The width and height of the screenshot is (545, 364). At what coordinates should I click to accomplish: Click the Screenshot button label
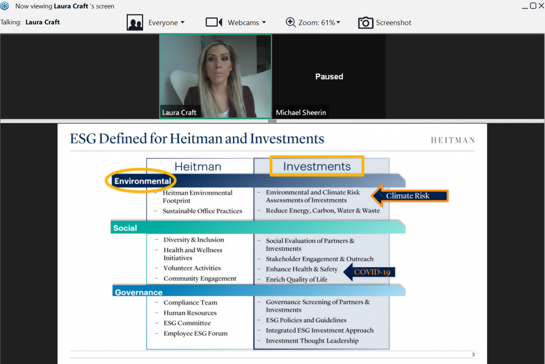[393, 22]
